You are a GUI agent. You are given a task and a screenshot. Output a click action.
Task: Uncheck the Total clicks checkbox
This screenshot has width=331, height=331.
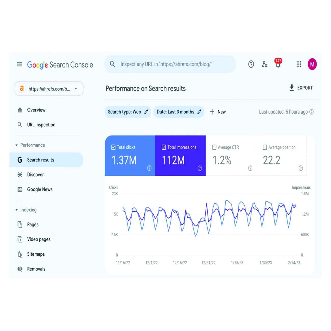pyautogui.click(x=113, y=147)
